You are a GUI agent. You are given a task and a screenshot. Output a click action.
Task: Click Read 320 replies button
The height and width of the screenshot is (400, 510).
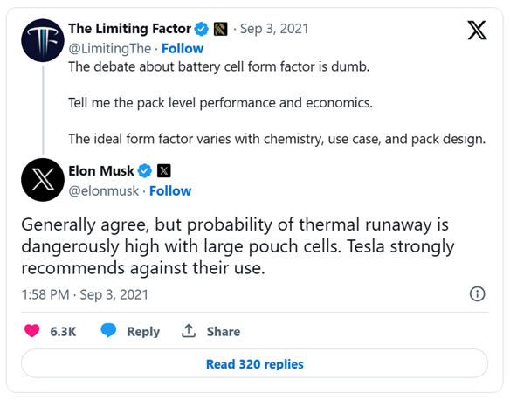(x=255, y=364)
